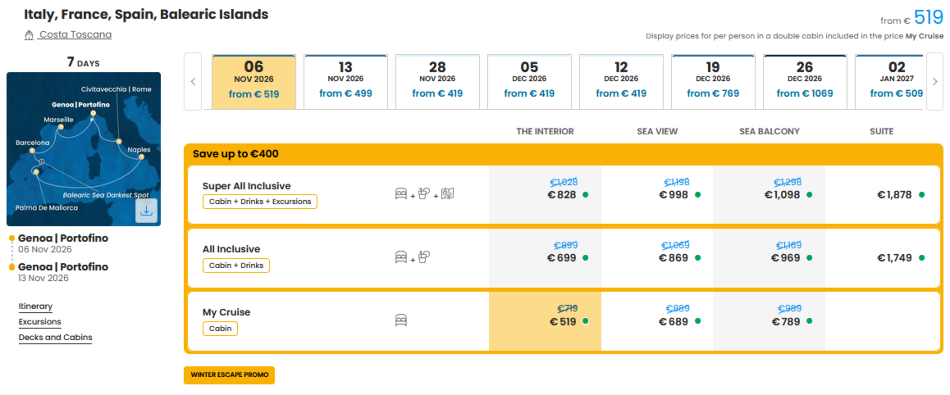Viewport: 950px width, 395px height.
Task: Show next departure dates
Action: (935, 81)
